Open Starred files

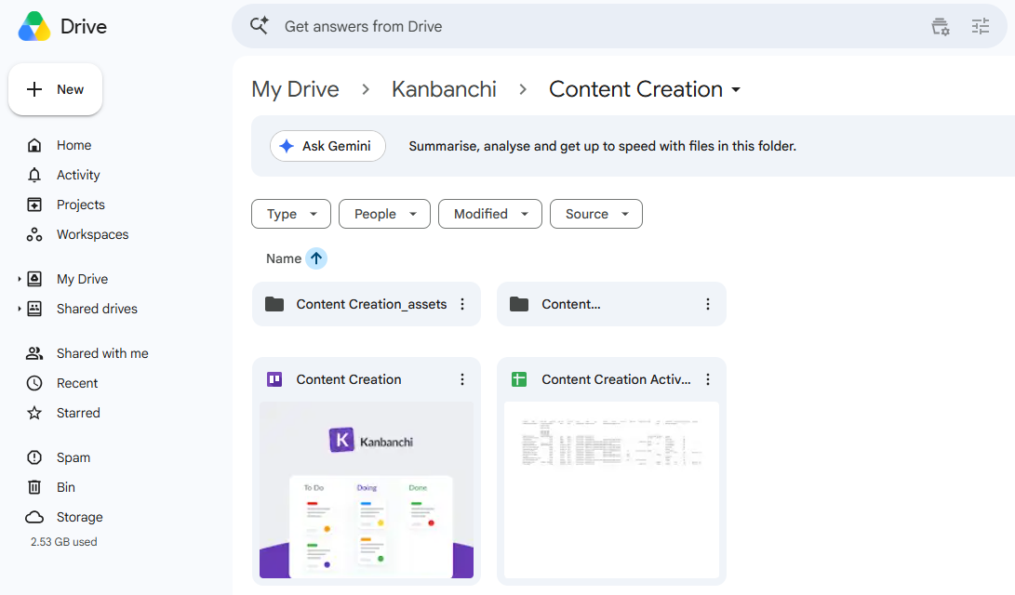(x=78, y=413)
